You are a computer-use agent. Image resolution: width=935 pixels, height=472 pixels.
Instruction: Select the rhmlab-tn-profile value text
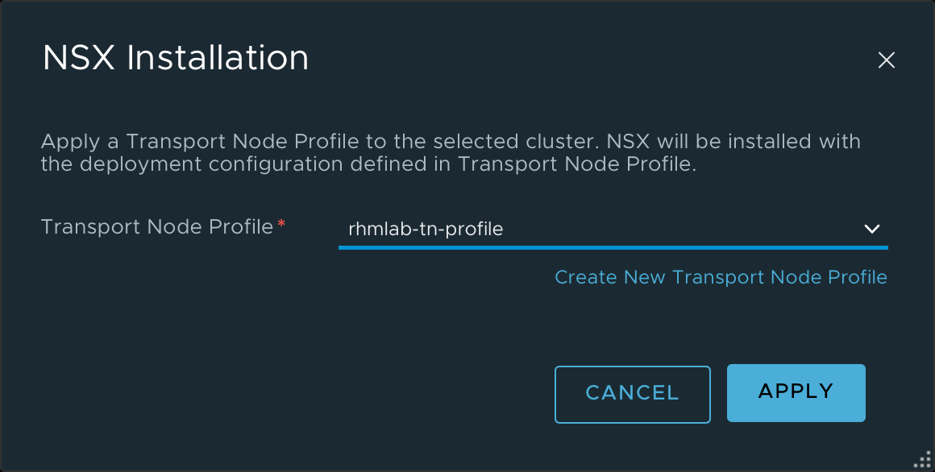(425, 229)
